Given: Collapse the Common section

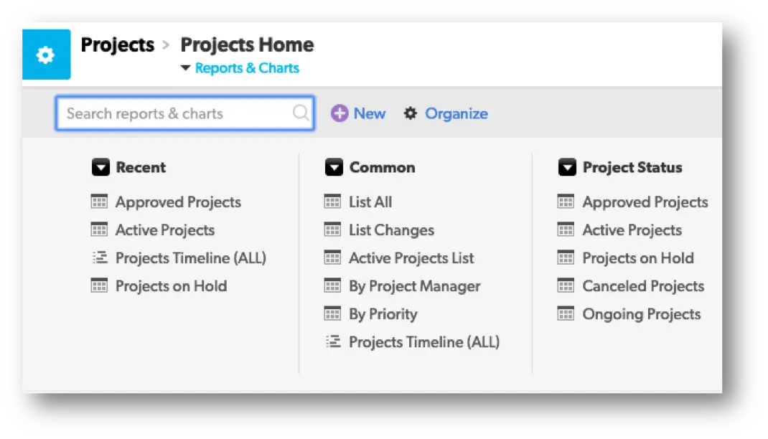Looking at the screenshot, I should coord(333,167).
